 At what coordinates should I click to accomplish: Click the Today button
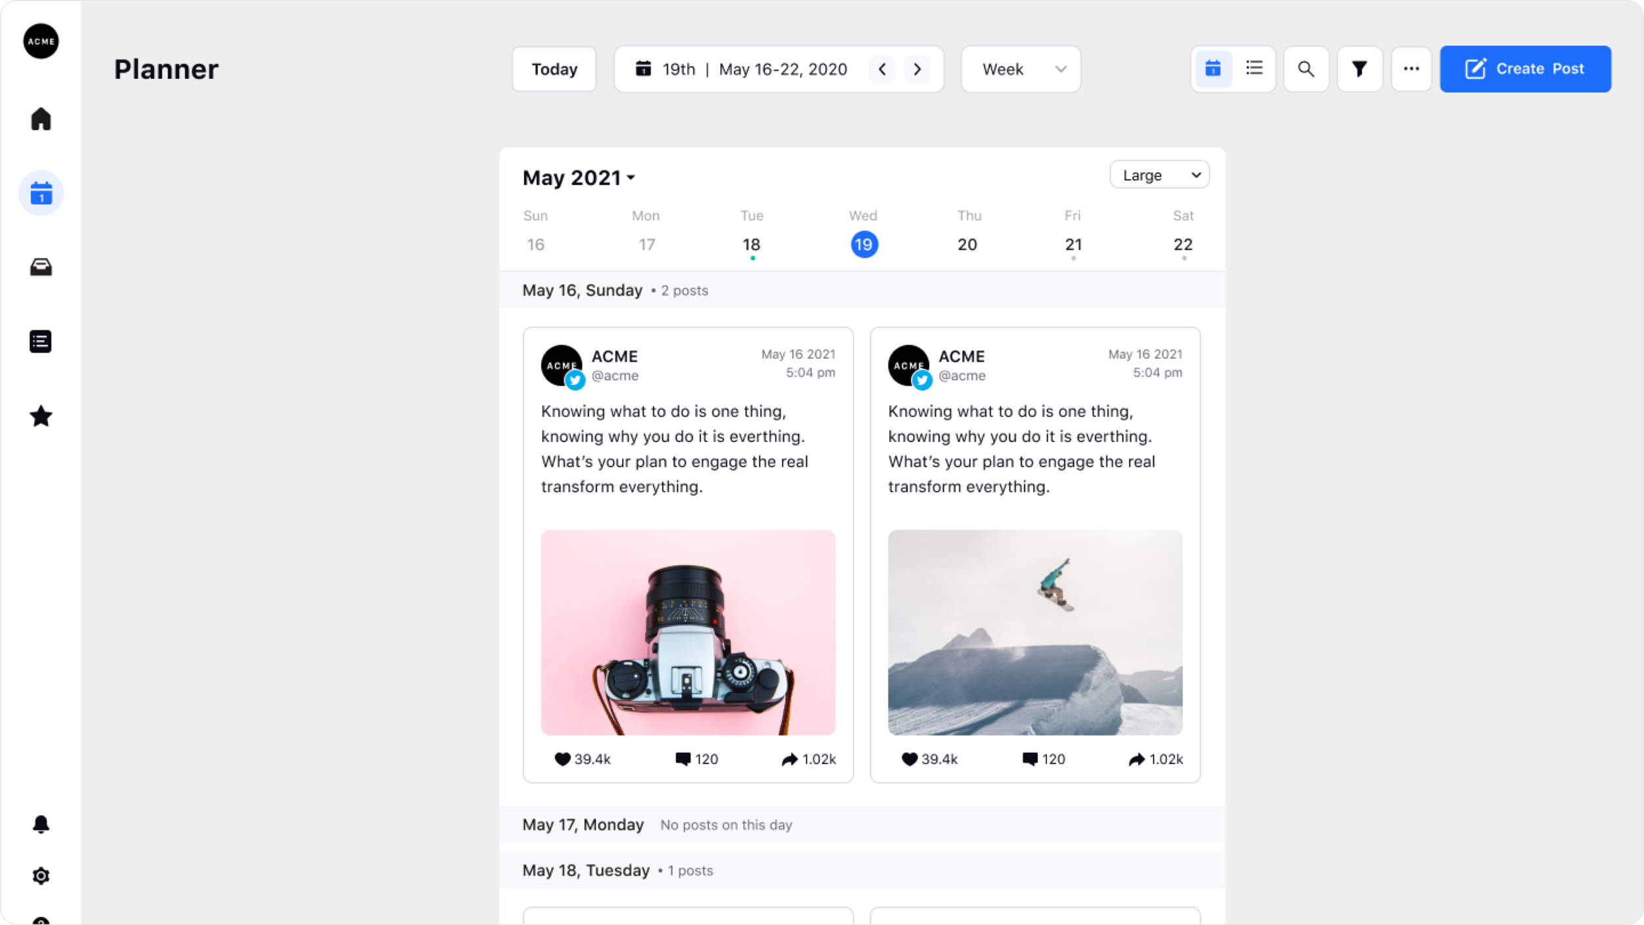pos(554,69)
